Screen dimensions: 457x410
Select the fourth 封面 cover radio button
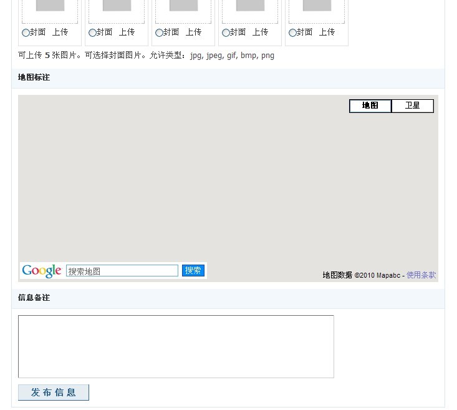point(226,32)
